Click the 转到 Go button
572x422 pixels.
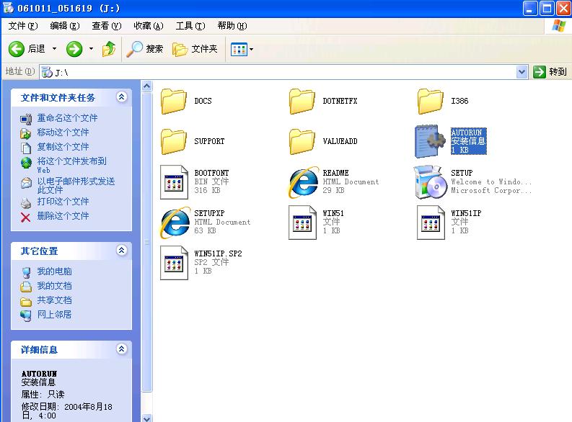point(550,72)
